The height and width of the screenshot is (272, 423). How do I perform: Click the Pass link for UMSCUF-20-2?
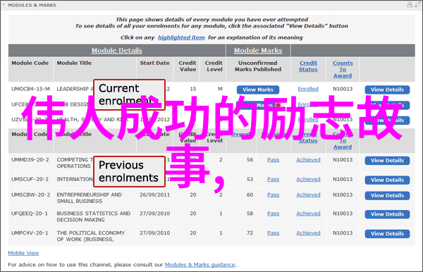pos(274,179)
